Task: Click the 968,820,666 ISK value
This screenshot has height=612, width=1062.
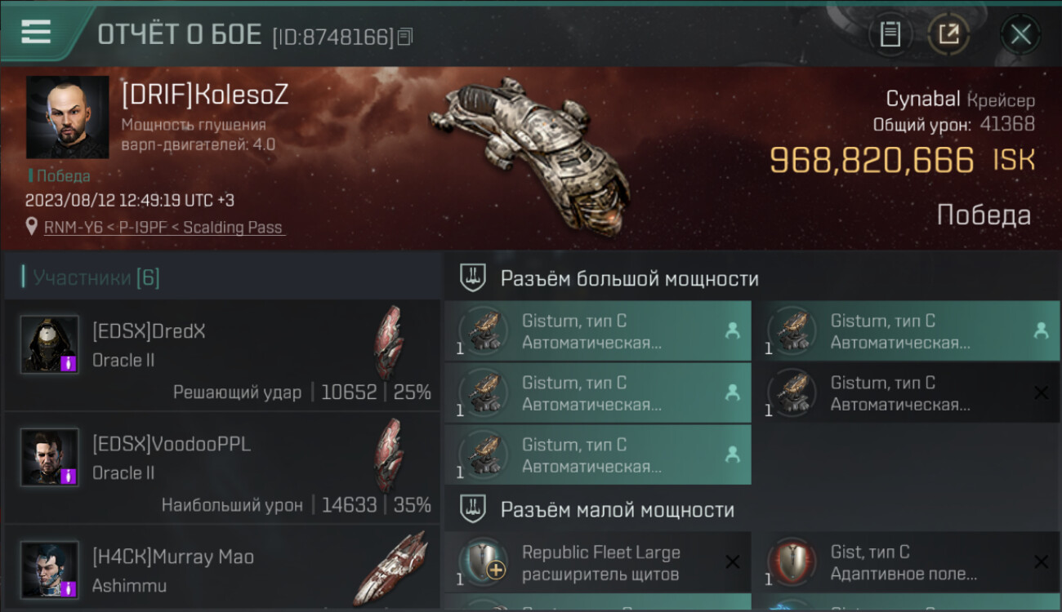Action: 872,161
